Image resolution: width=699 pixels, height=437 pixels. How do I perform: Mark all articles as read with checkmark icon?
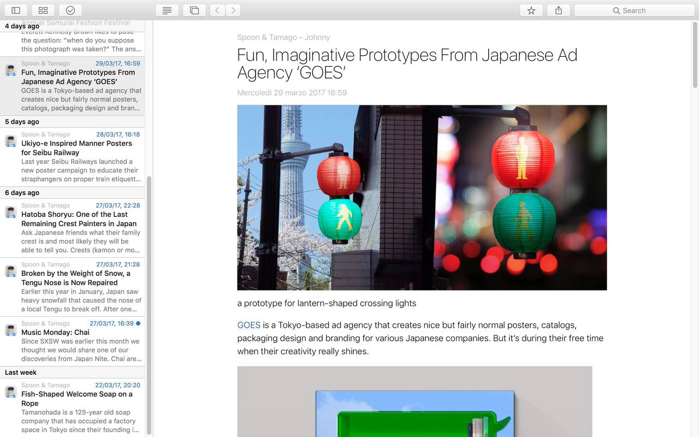[70, 10]
